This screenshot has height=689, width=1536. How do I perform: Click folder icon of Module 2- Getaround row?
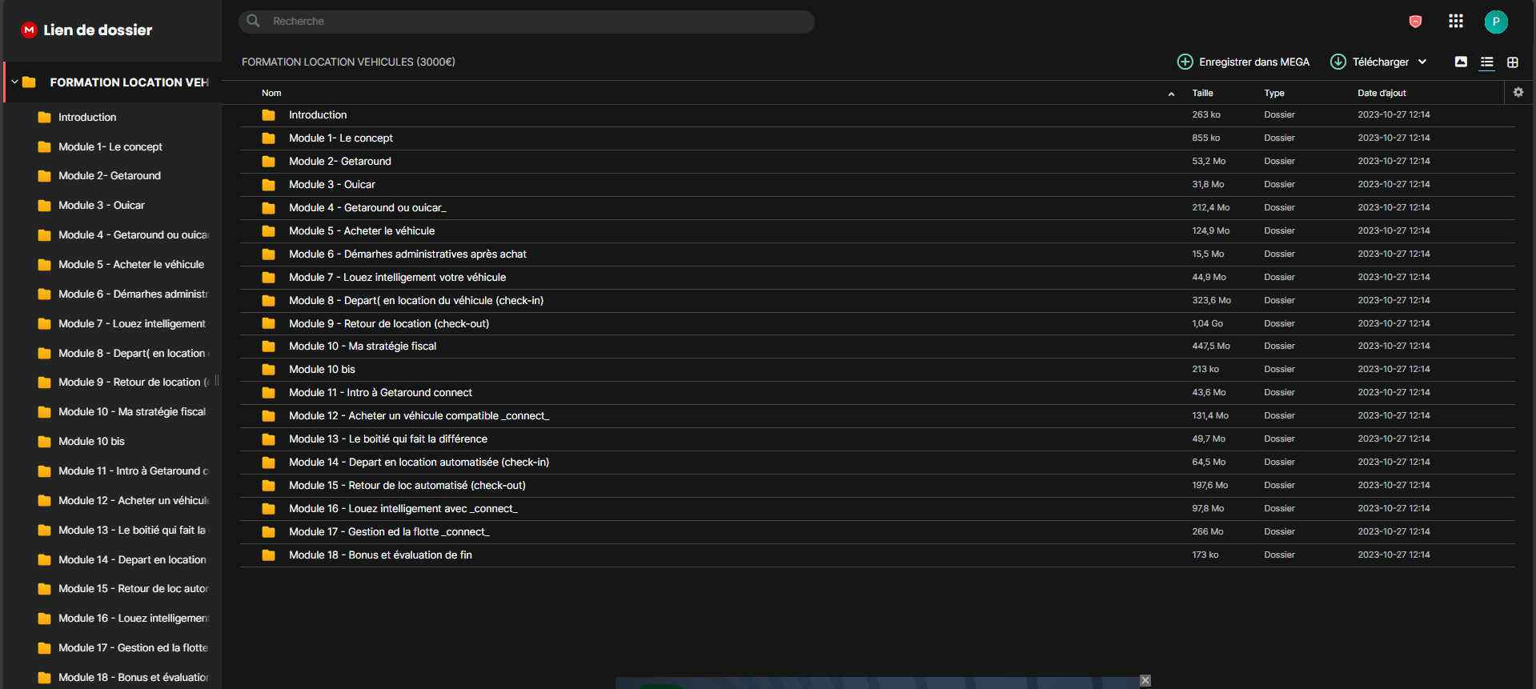click(269, 161)
